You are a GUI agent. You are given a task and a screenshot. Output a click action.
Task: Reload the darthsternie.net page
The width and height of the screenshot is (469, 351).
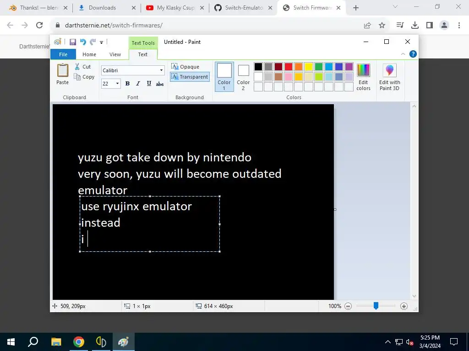point(39,26)
